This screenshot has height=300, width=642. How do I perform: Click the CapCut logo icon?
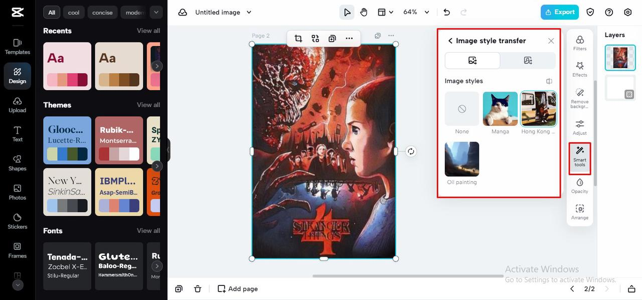pos(18,12)
